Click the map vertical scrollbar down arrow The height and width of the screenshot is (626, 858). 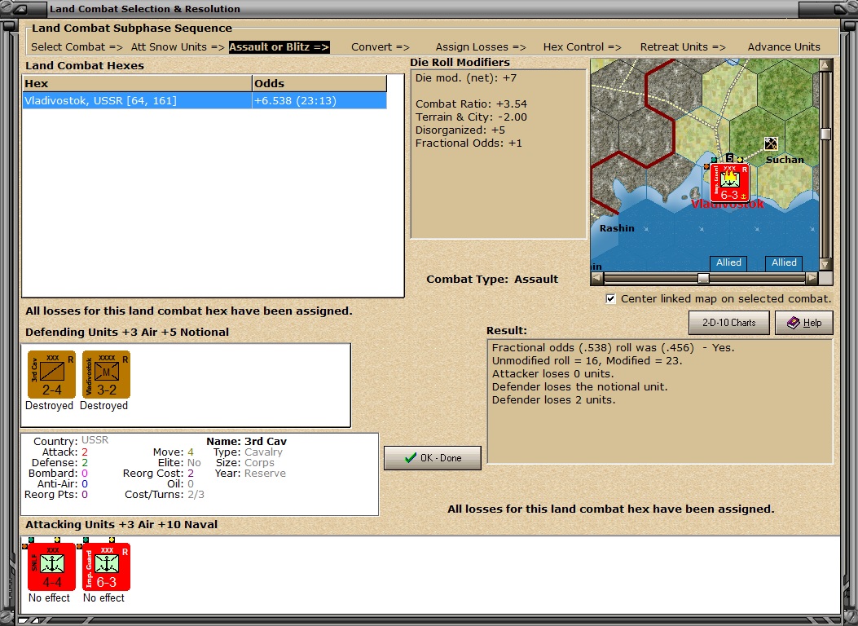coord(825,264)
